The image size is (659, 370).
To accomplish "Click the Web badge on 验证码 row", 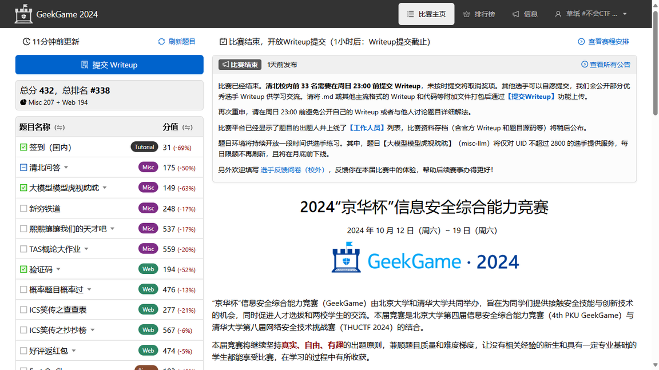I will 148,269.
